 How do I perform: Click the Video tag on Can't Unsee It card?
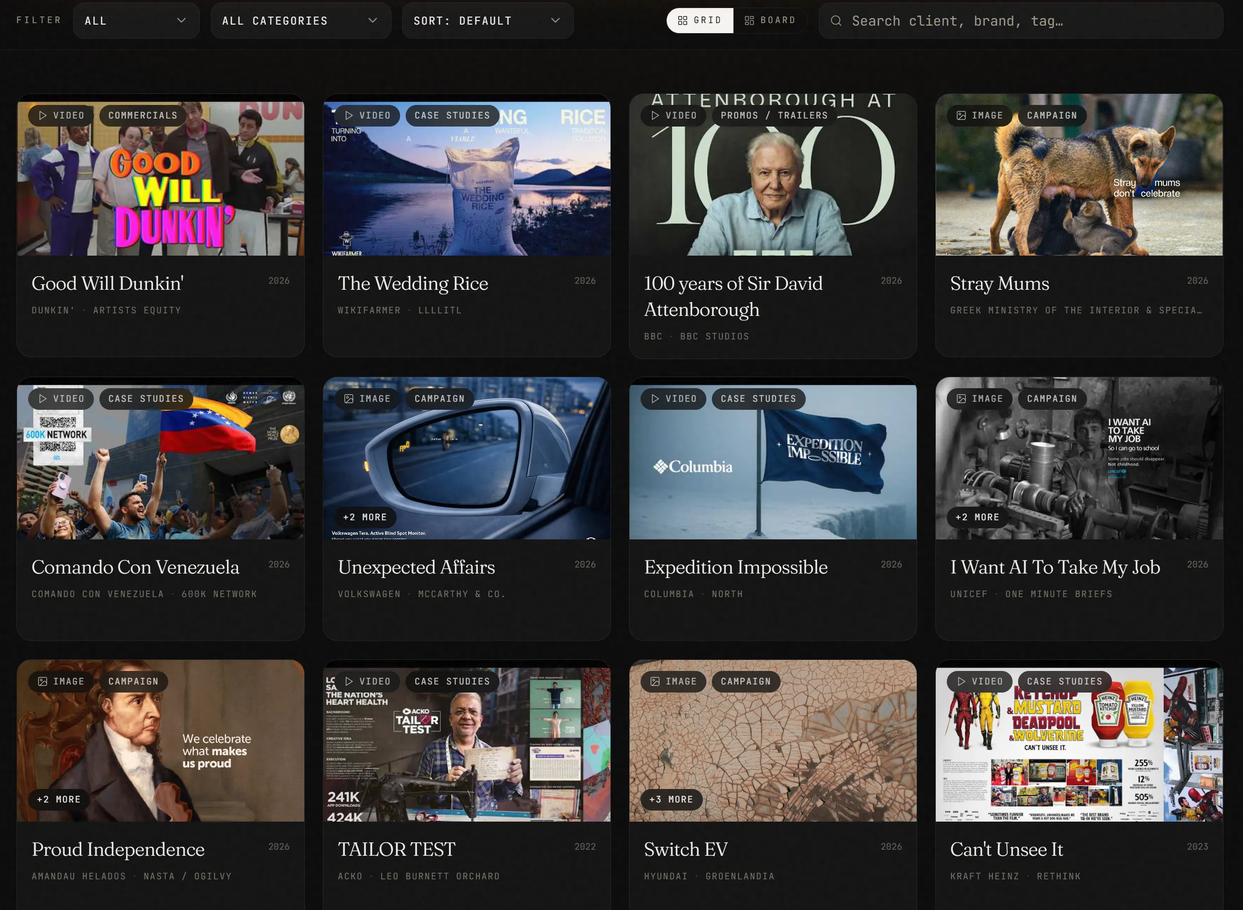[979, 681]
